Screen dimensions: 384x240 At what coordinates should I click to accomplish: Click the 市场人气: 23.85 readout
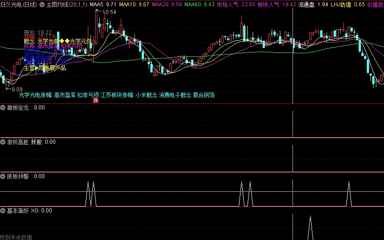point(236,5)
